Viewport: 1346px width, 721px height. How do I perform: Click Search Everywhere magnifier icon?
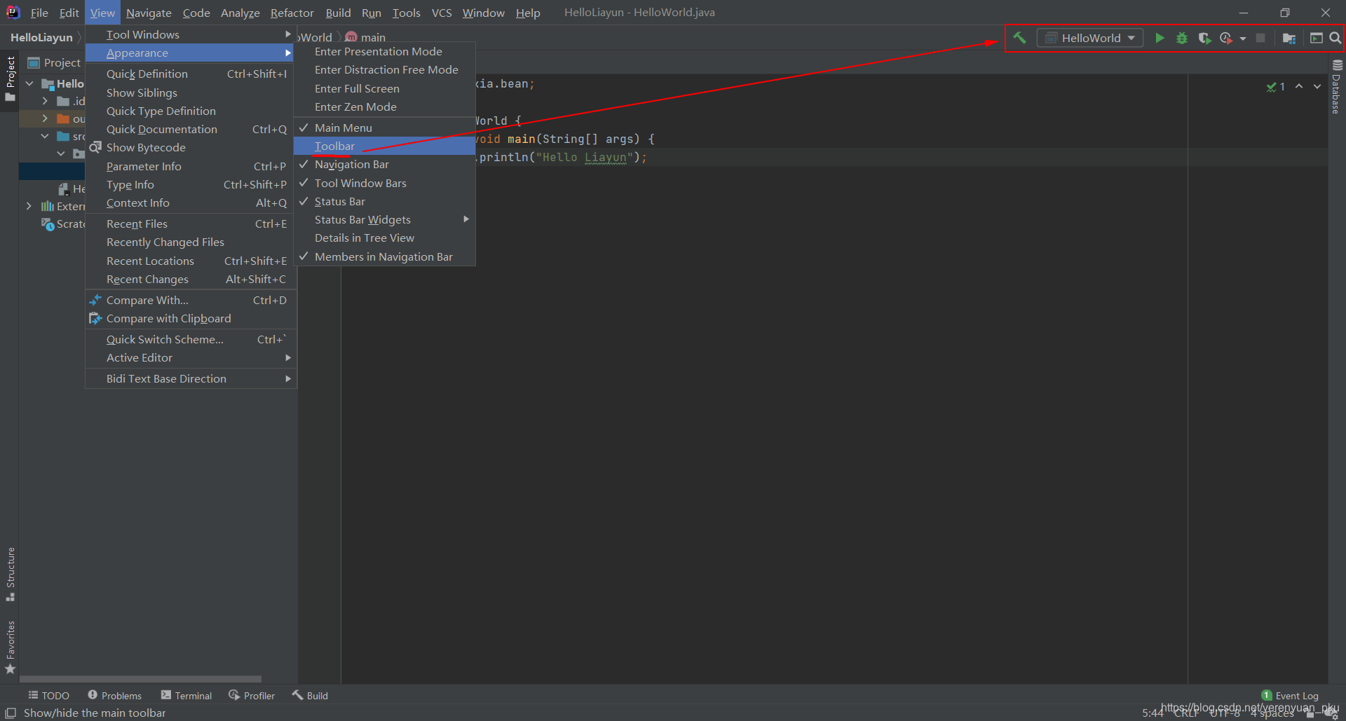coord(1335,38)
